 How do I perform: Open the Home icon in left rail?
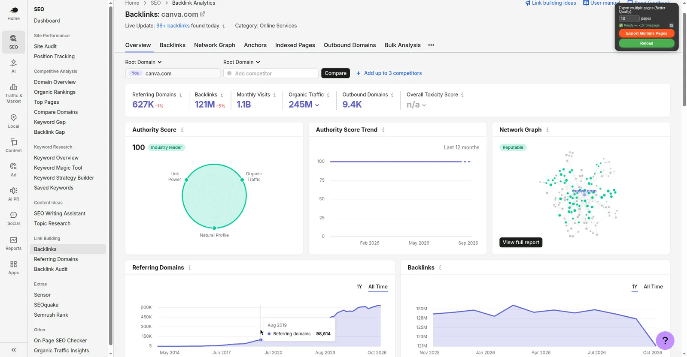coord(14,10)
